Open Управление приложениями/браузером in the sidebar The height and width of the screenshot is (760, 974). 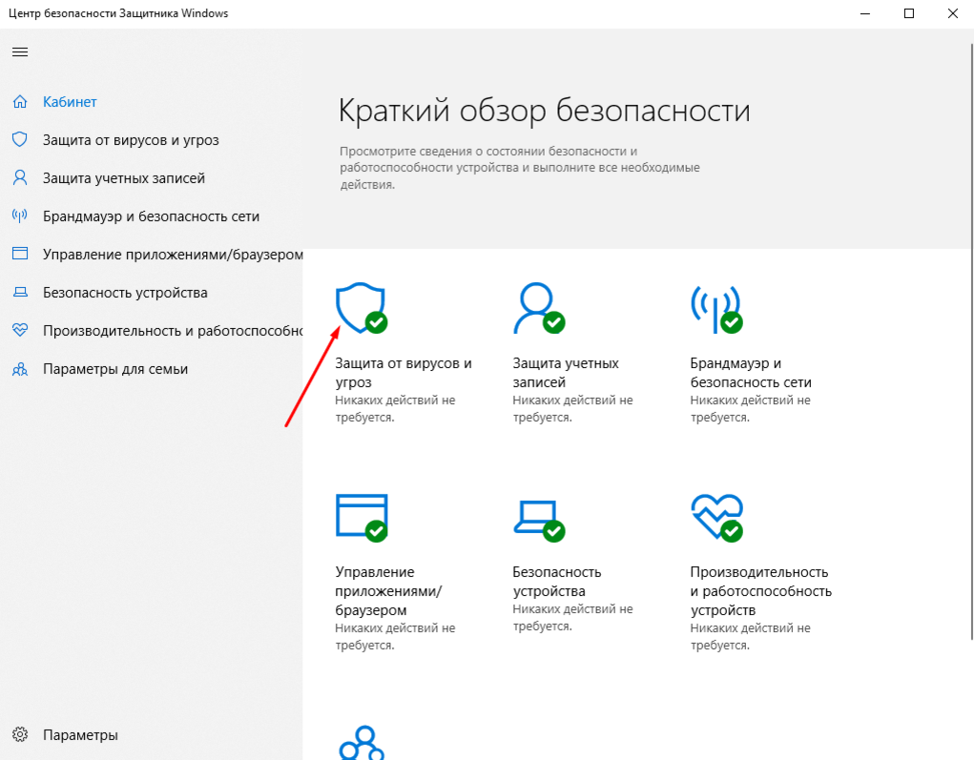pyautogui.click(x=173, y=255)
